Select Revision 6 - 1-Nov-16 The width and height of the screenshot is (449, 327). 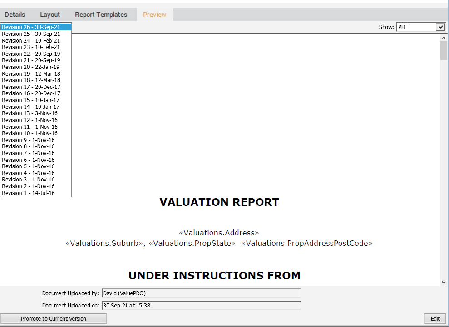(x=36, y=160)
